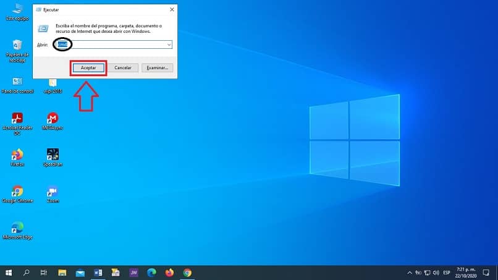Open the notification action center

coord(486,273)
